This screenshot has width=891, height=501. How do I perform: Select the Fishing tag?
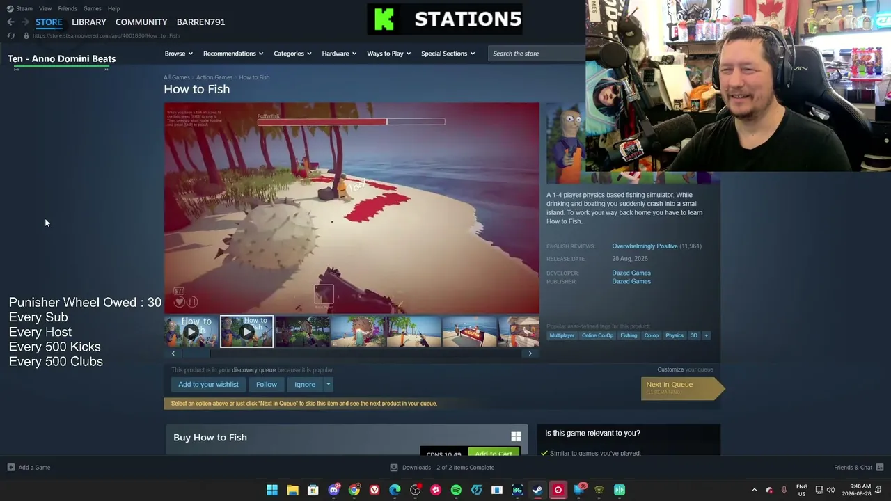[629, 335]
